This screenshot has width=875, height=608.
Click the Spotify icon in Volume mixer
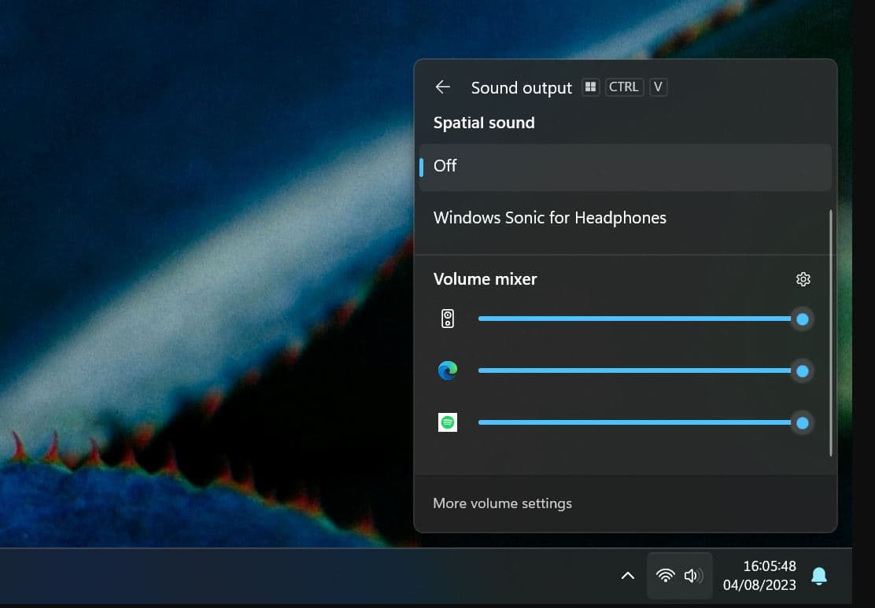447,422
